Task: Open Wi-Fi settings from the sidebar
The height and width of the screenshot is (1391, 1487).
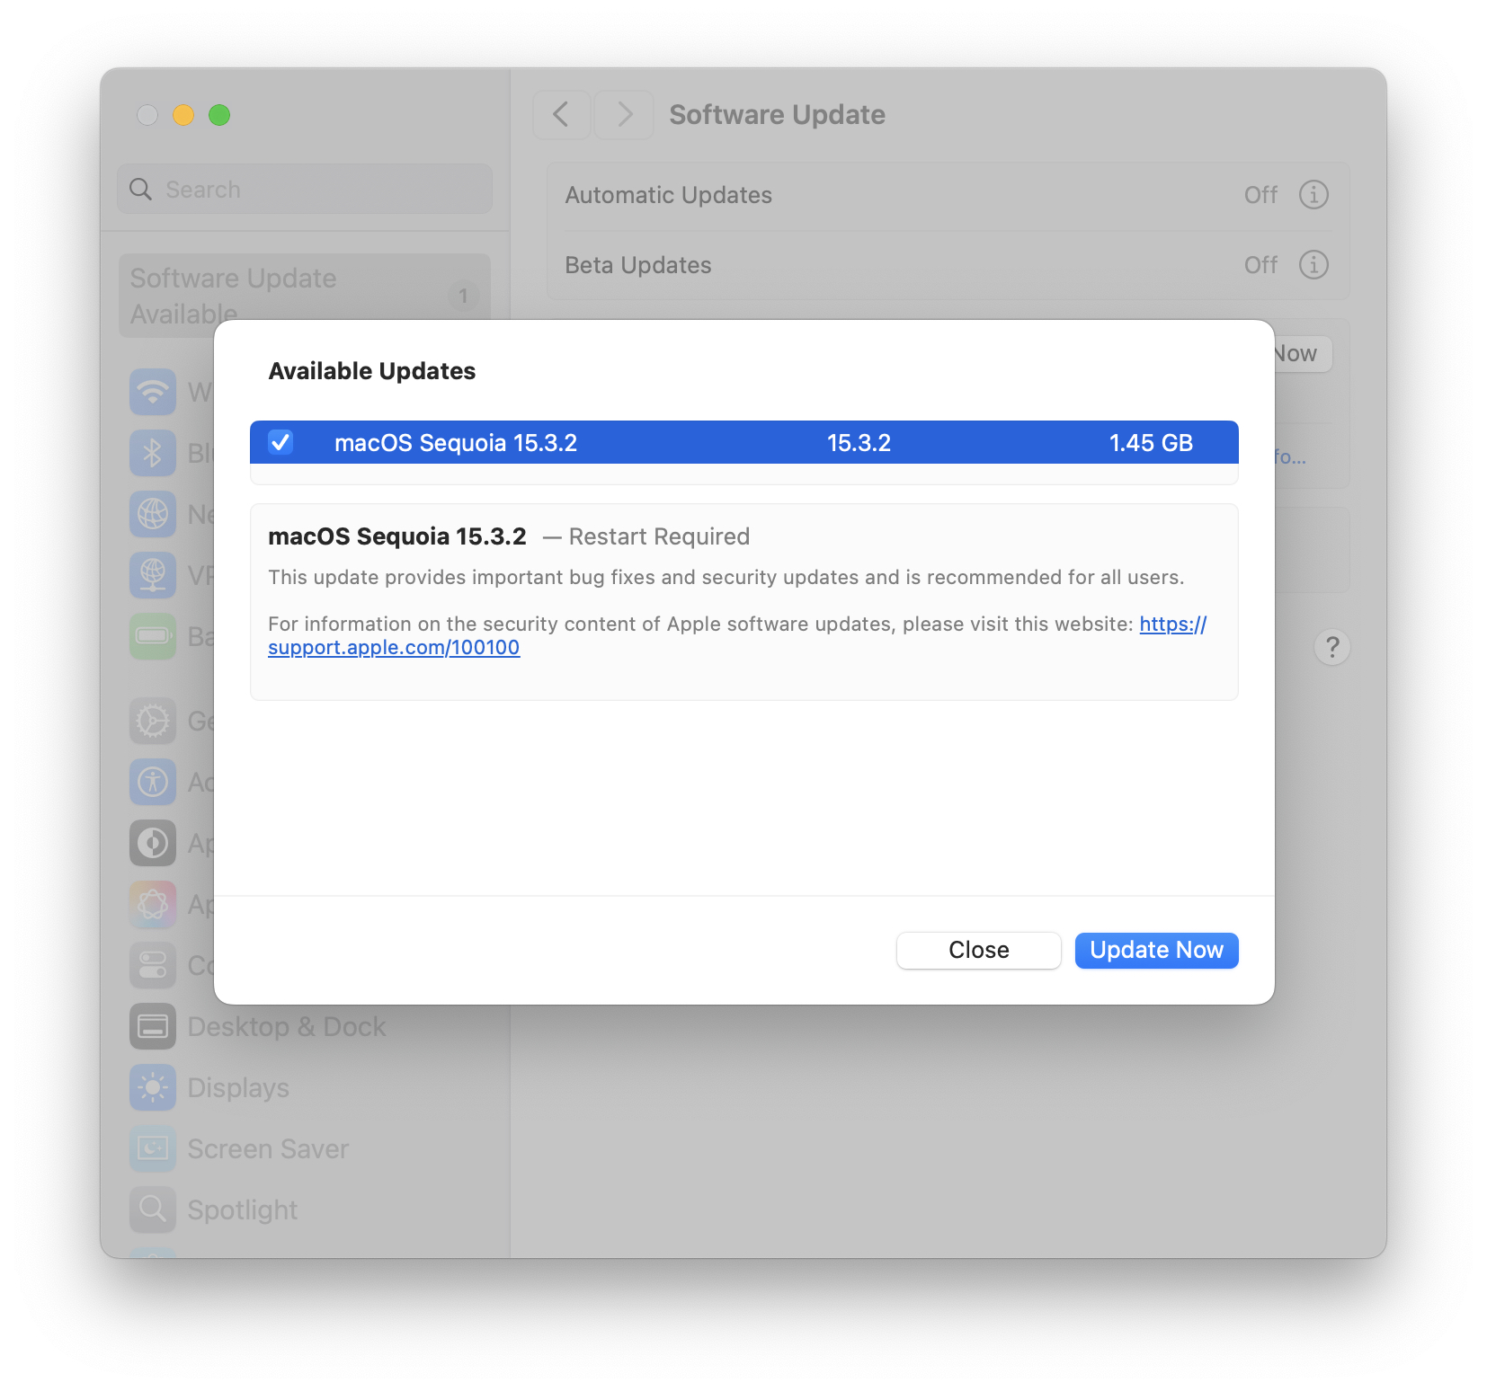Action: click(x=153, y=391)
